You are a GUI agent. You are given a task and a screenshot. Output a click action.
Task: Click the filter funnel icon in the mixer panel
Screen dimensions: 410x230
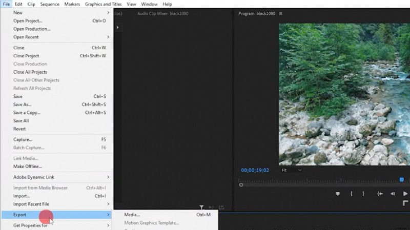pyautogui.click(x=201, y=207)
